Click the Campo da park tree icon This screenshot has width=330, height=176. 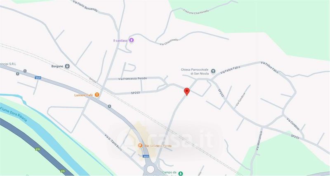pos(180,173)
